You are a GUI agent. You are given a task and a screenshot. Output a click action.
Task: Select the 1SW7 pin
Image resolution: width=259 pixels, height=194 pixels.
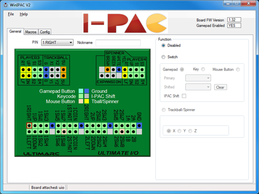coord(64,126)
